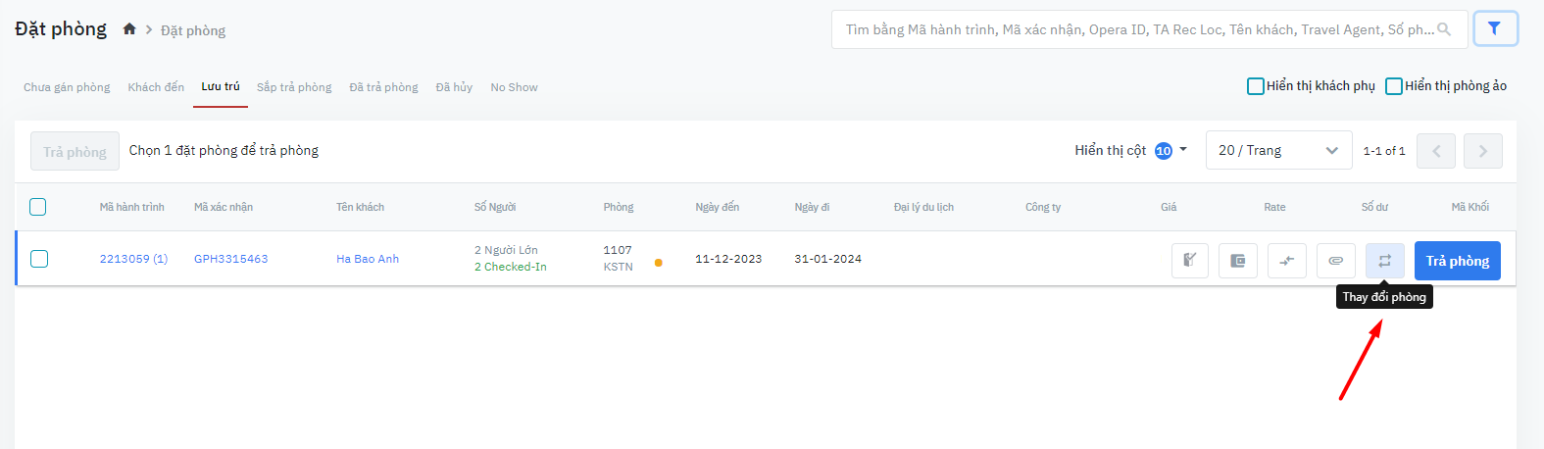Go to next page with right chevron
This screenshot has width=1544, height=449.
click(x=1482, y=151)
